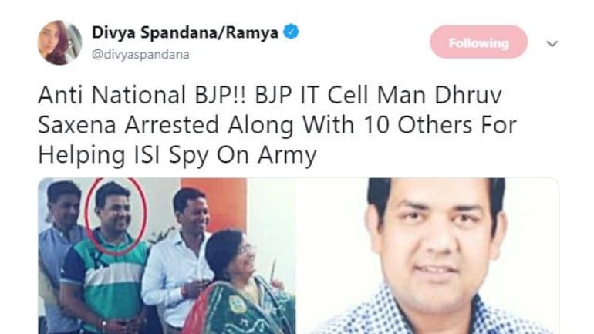
Task: Open the close-up portrait photo on right
Action: (427, 255)
